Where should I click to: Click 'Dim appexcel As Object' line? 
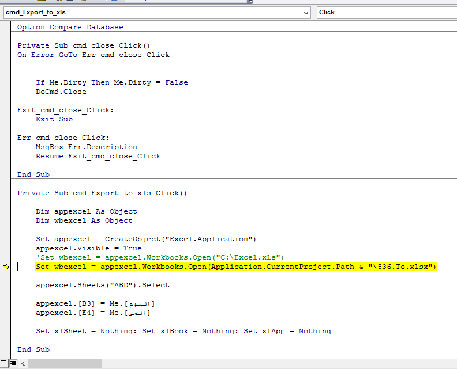click(87, 211)
